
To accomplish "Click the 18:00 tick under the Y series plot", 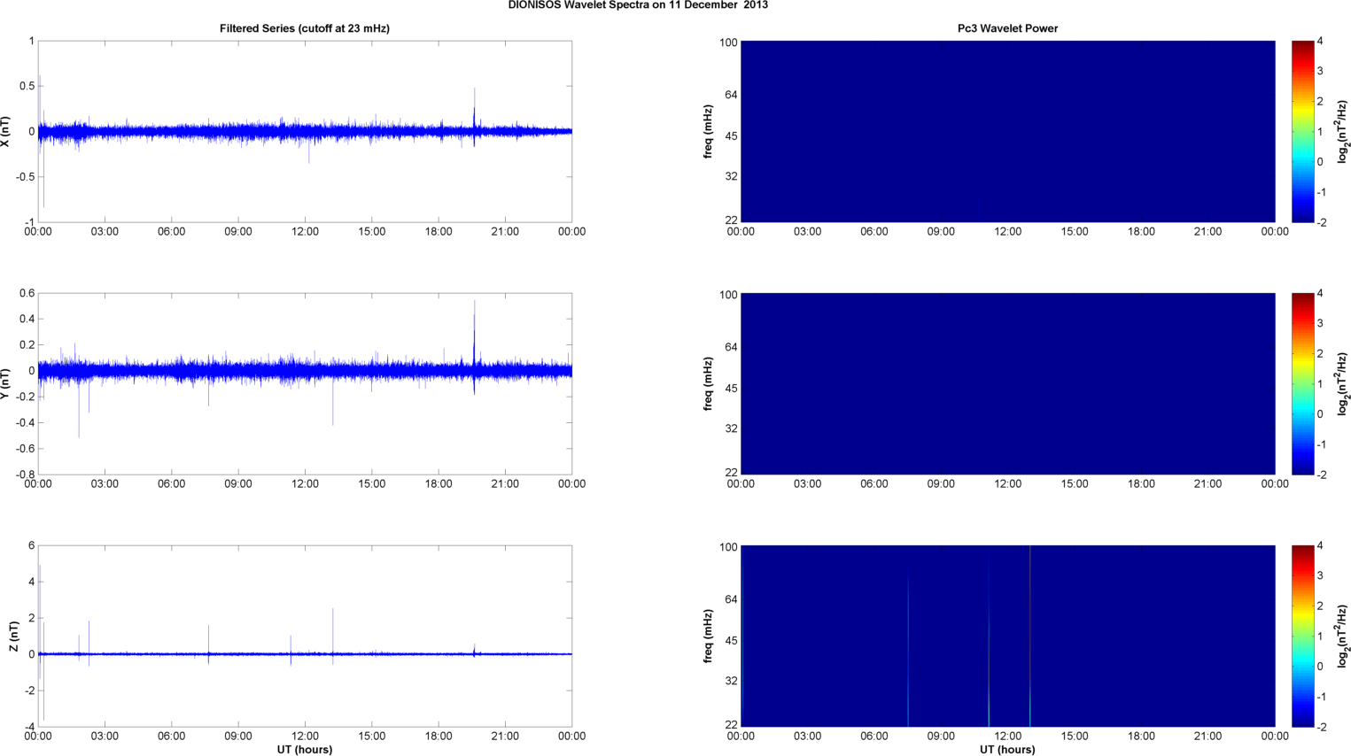I will pyautogui.click(x=439, y=484).
